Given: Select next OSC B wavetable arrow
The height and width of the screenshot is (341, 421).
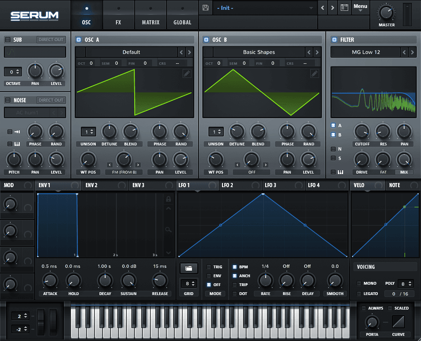Looking at the screenshot, I should pos(317,52).
